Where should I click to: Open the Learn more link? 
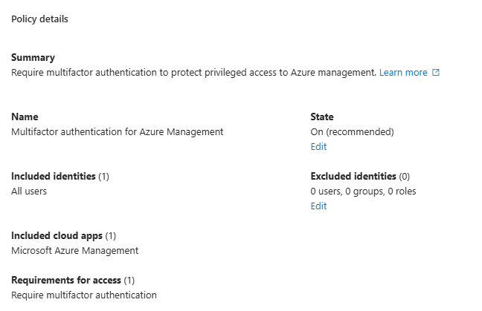click(x=403, y=73)
